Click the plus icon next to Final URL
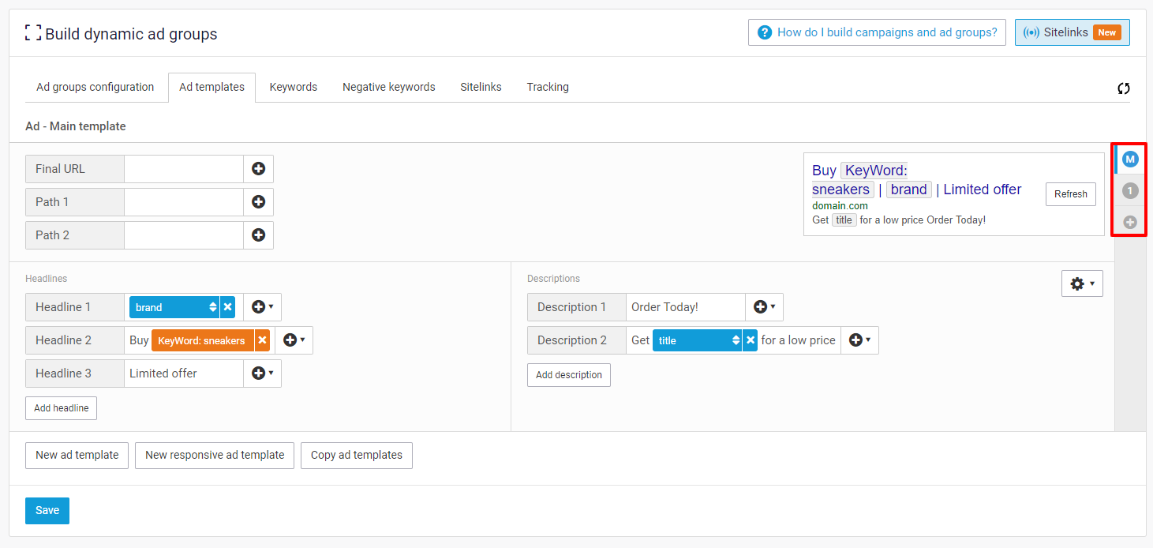The image size is (1153, 548). click(258, 169)
